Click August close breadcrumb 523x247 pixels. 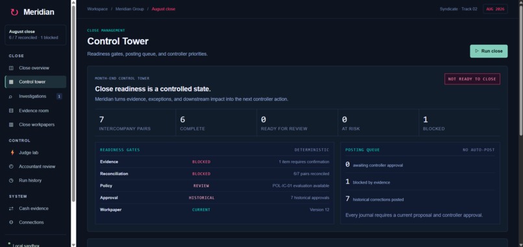point(164,9)
